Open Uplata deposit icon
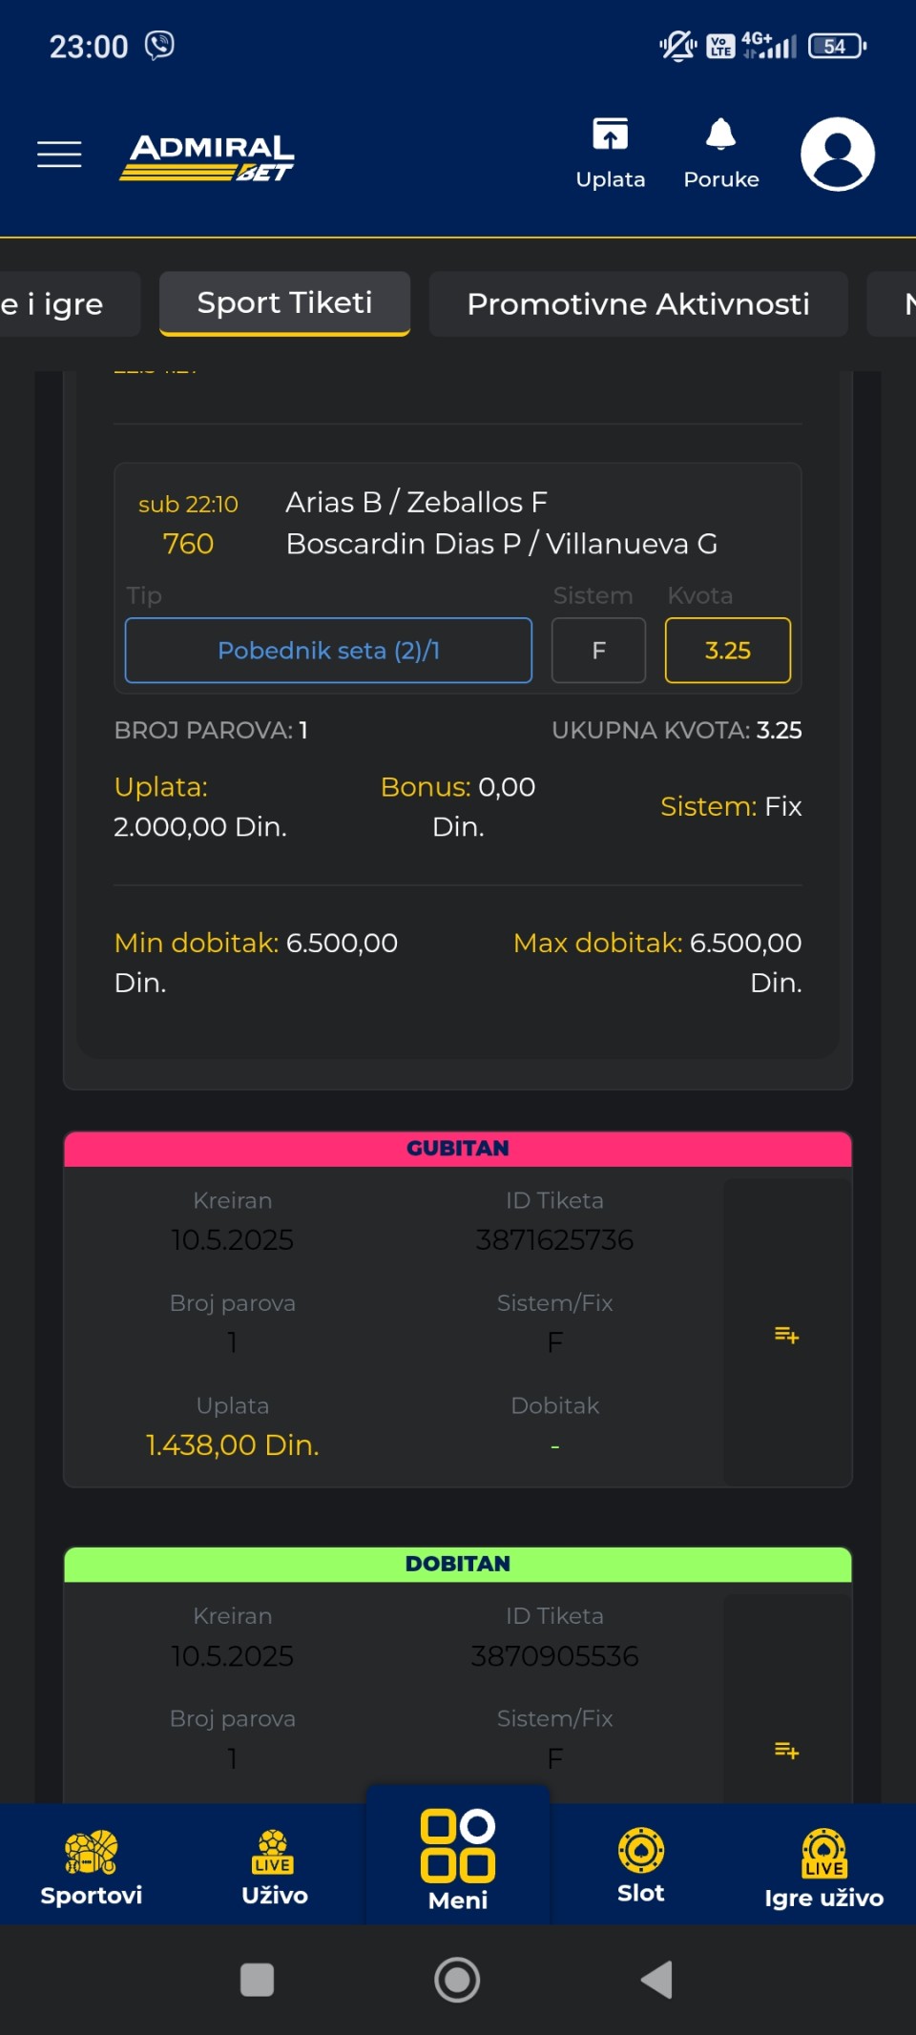The width and height of the screenshot is (916, 2035). tap(611, 153)
